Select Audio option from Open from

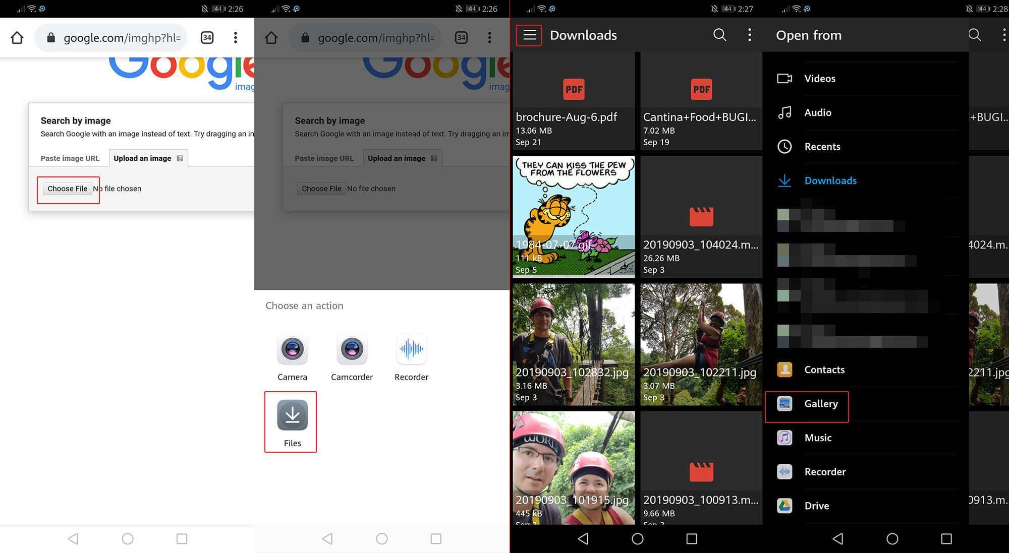pyautogui.click(x=818, y=112)
